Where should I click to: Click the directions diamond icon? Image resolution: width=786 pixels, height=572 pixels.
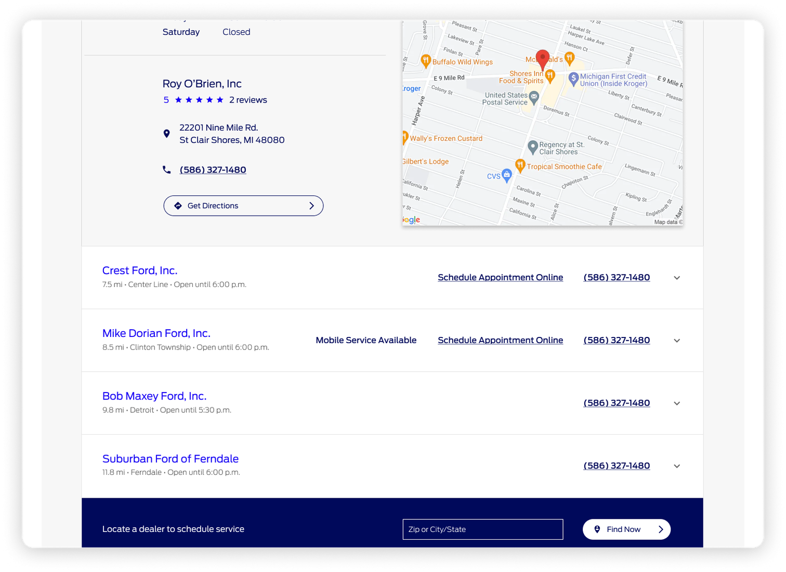point(178,206)
